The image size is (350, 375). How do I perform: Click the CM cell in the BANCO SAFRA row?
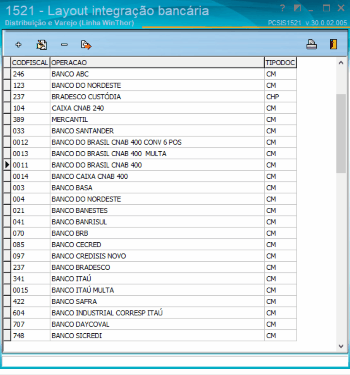coord(280,302)
